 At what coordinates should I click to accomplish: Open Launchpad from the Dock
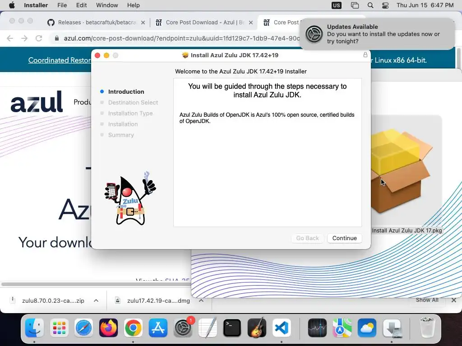coord(59,328)
